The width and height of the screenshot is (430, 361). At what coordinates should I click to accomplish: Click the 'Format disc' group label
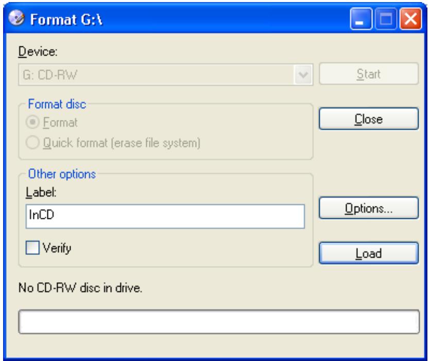[57, 104]
